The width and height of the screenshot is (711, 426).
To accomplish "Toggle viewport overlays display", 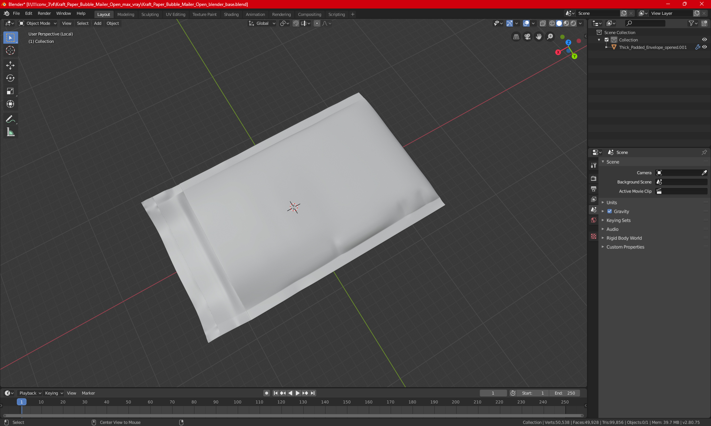I will click(526, 23).
